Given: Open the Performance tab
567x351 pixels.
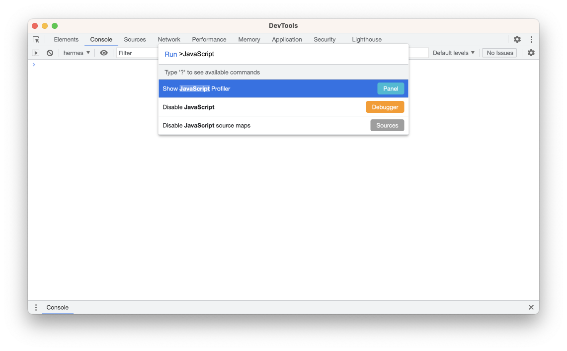Looking at the screenshot, I should click(x=209, y=39).
